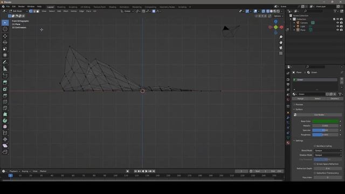
Task: Adjust the Roughness slider
Action: point(325,135)
